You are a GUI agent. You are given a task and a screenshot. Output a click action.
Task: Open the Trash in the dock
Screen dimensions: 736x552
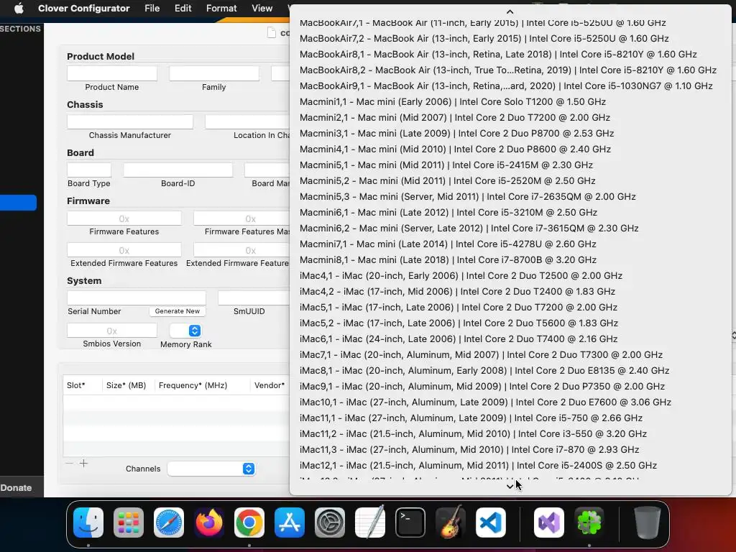pos(648,523)
